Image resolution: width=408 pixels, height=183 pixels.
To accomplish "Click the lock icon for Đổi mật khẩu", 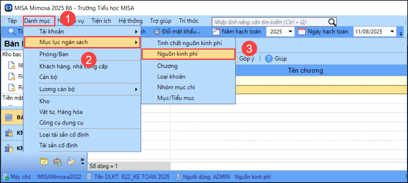I will coord(157,31).
